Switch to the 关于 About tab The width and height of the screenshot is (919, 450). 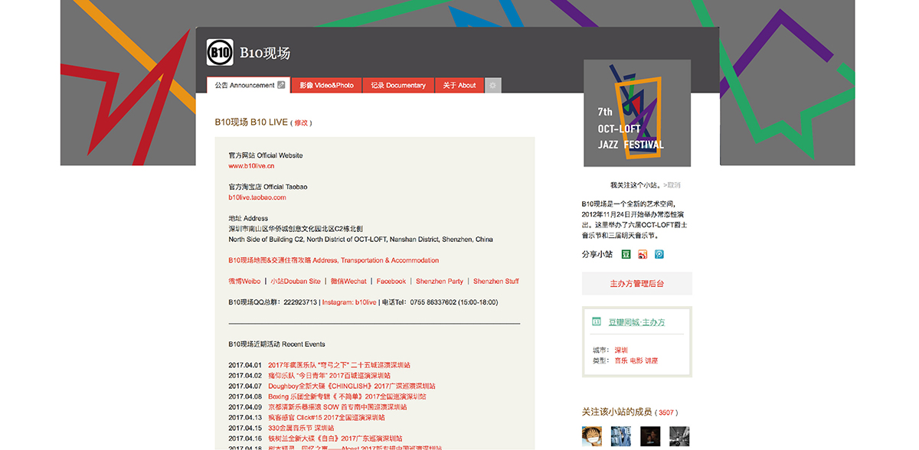[x=459, y=86]
